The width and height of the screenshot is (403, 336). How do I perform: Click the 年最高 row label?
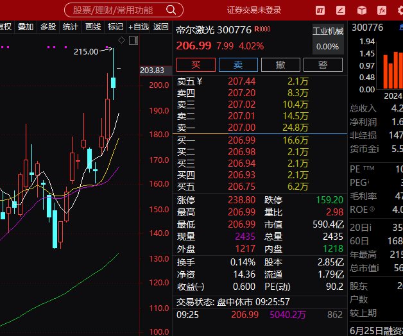coord(363,255)
